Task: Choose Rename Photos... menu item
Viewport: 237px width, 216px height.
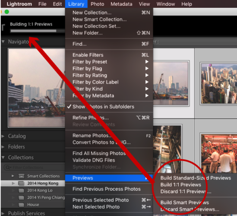Action: [109, 136]
